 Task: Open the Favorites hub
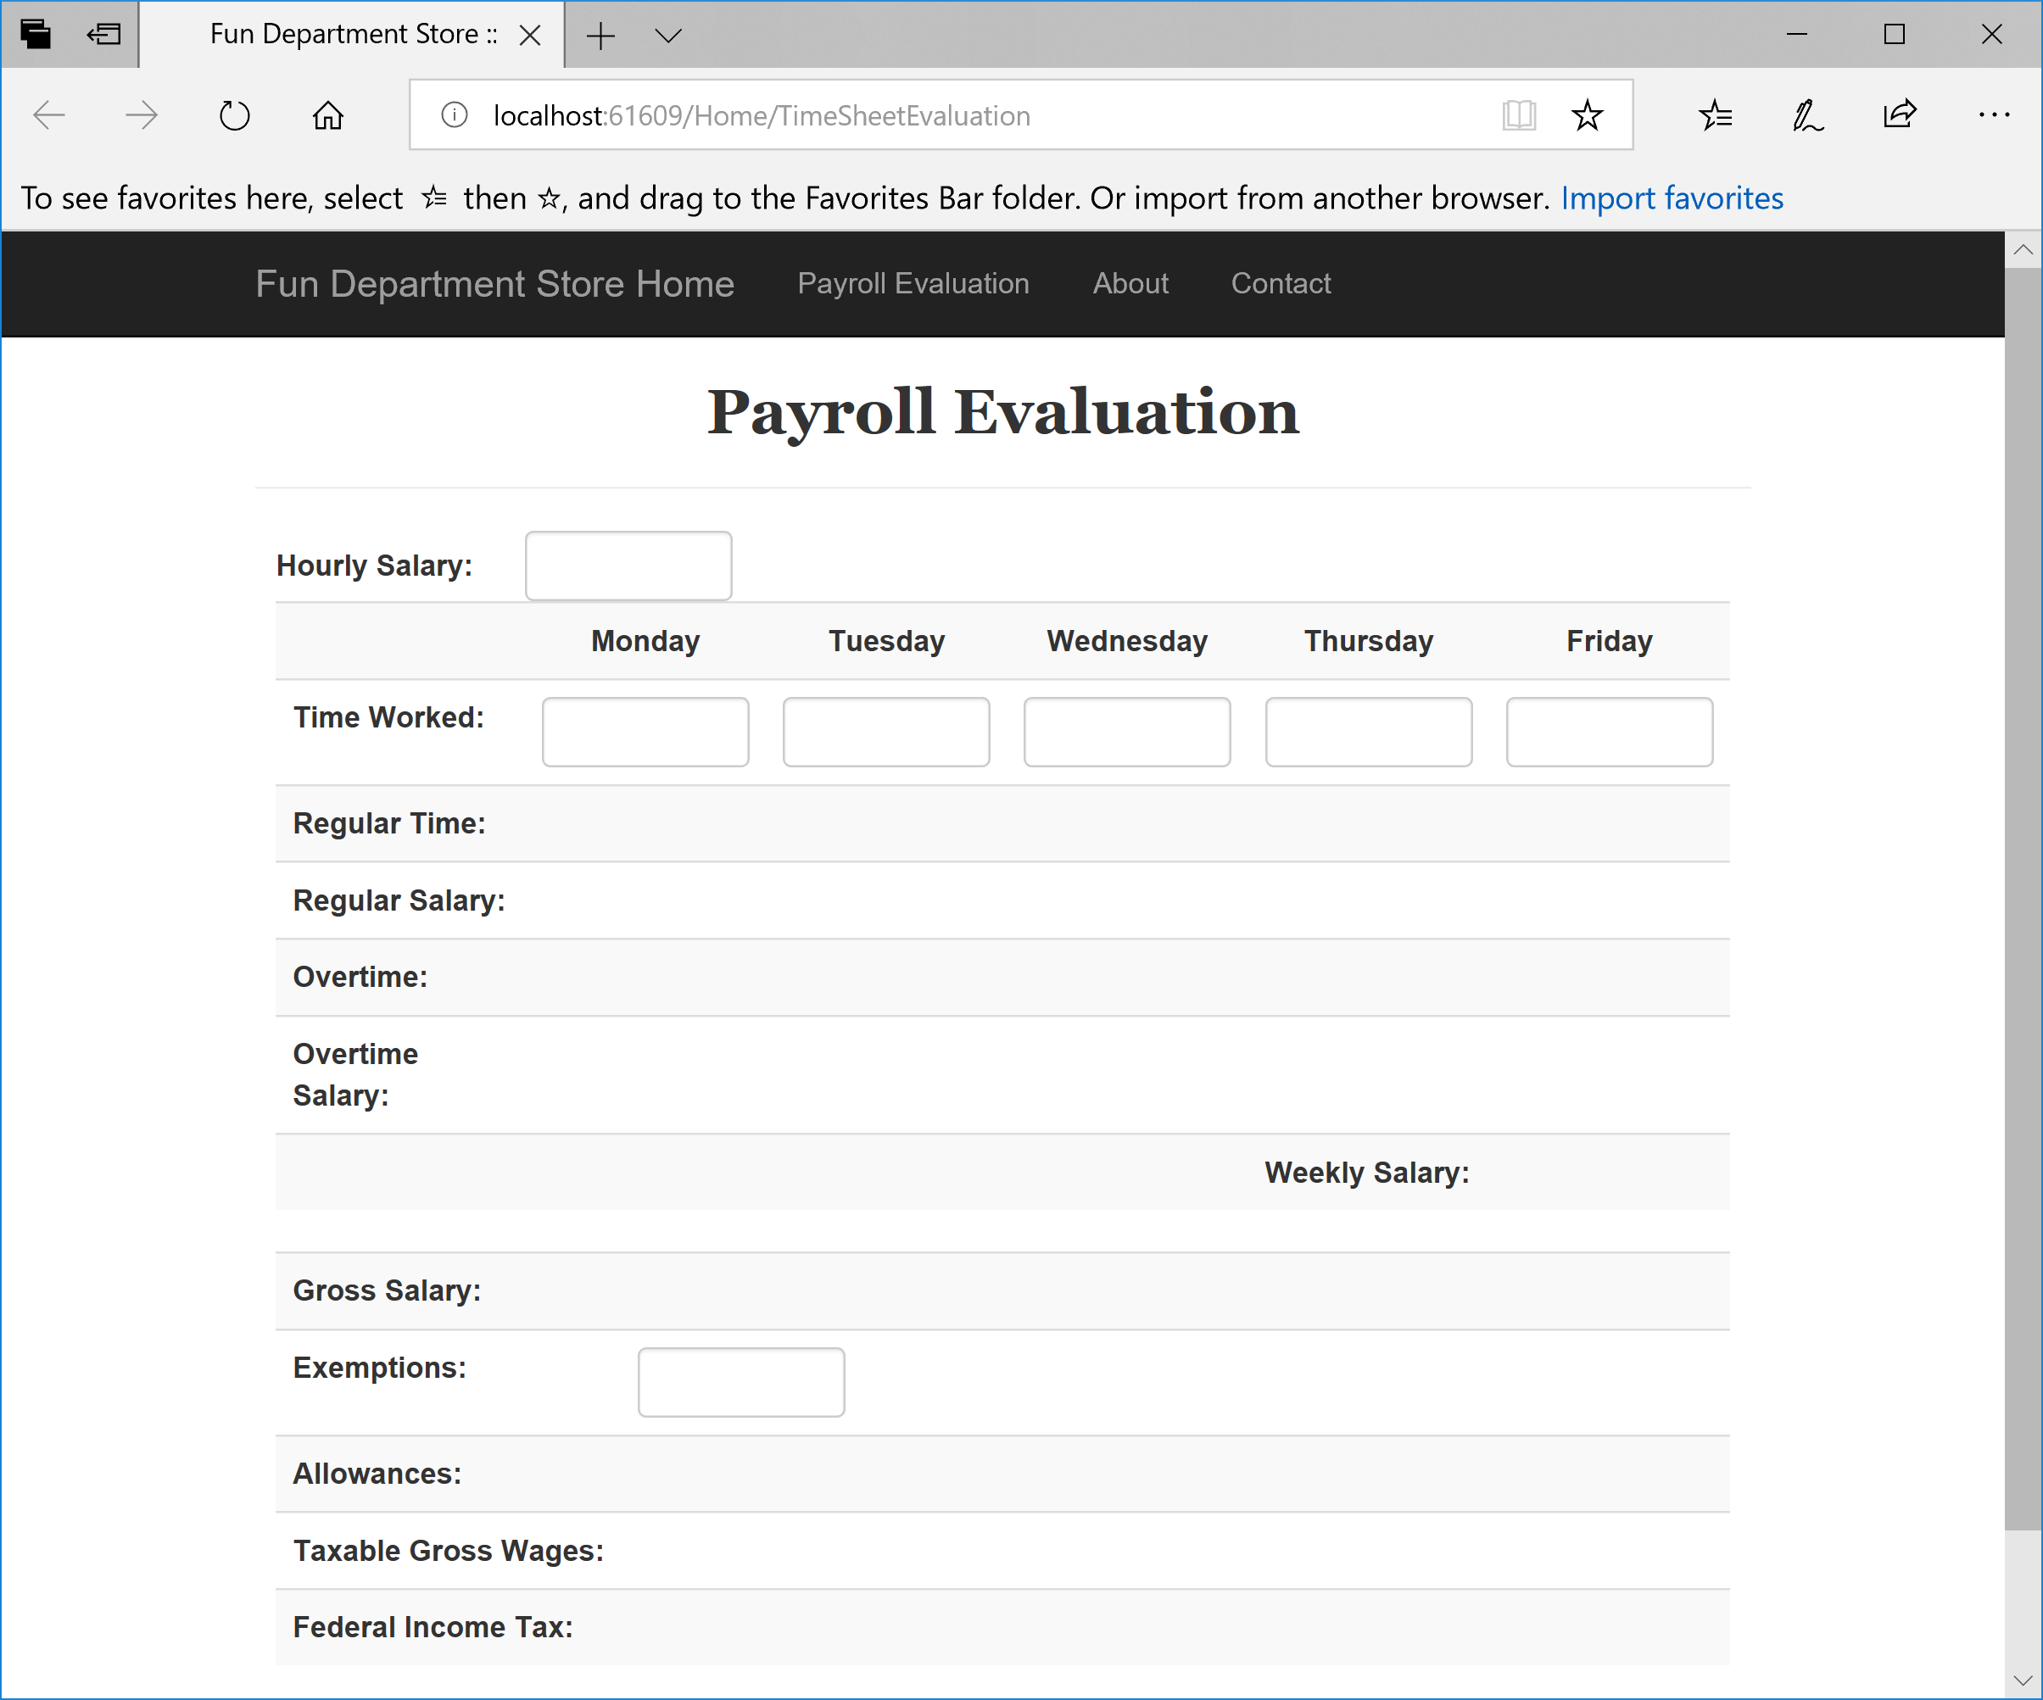coord(1716,115)
